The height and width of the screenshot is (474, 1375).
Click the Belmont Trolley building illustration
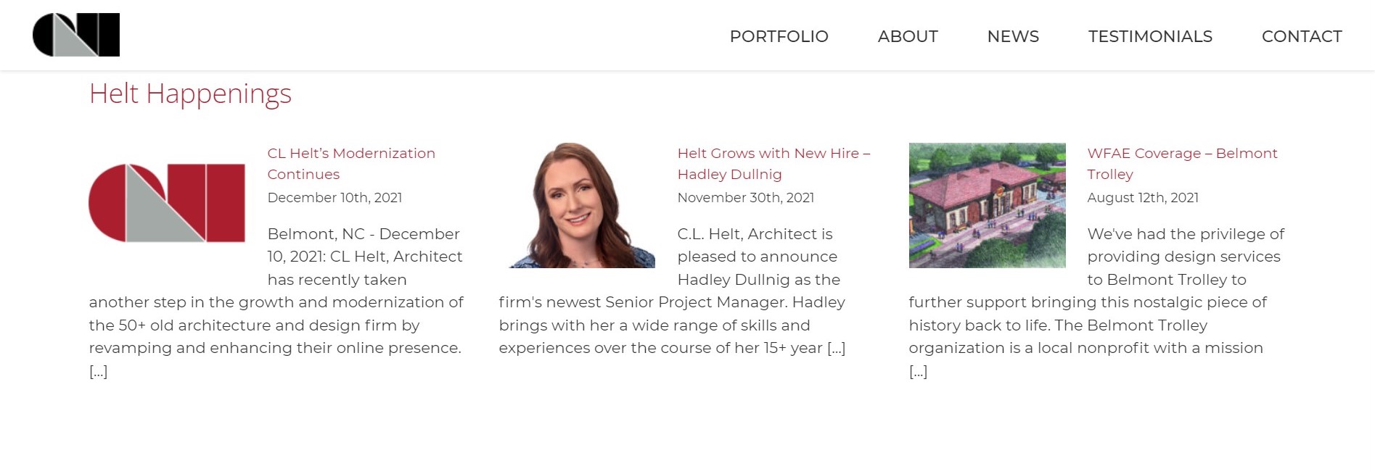point(987,205)
